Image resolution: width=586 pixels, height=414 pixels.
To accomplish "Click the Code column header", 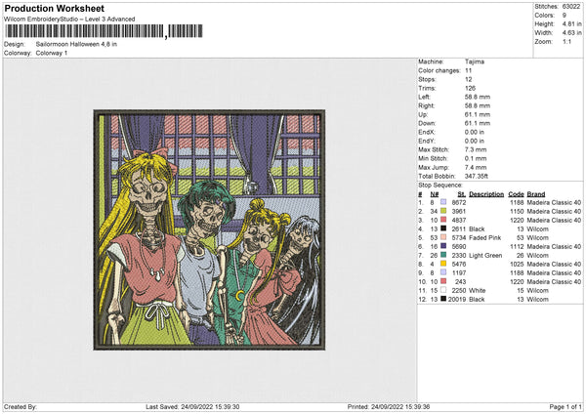I will [x=517, y=193].
